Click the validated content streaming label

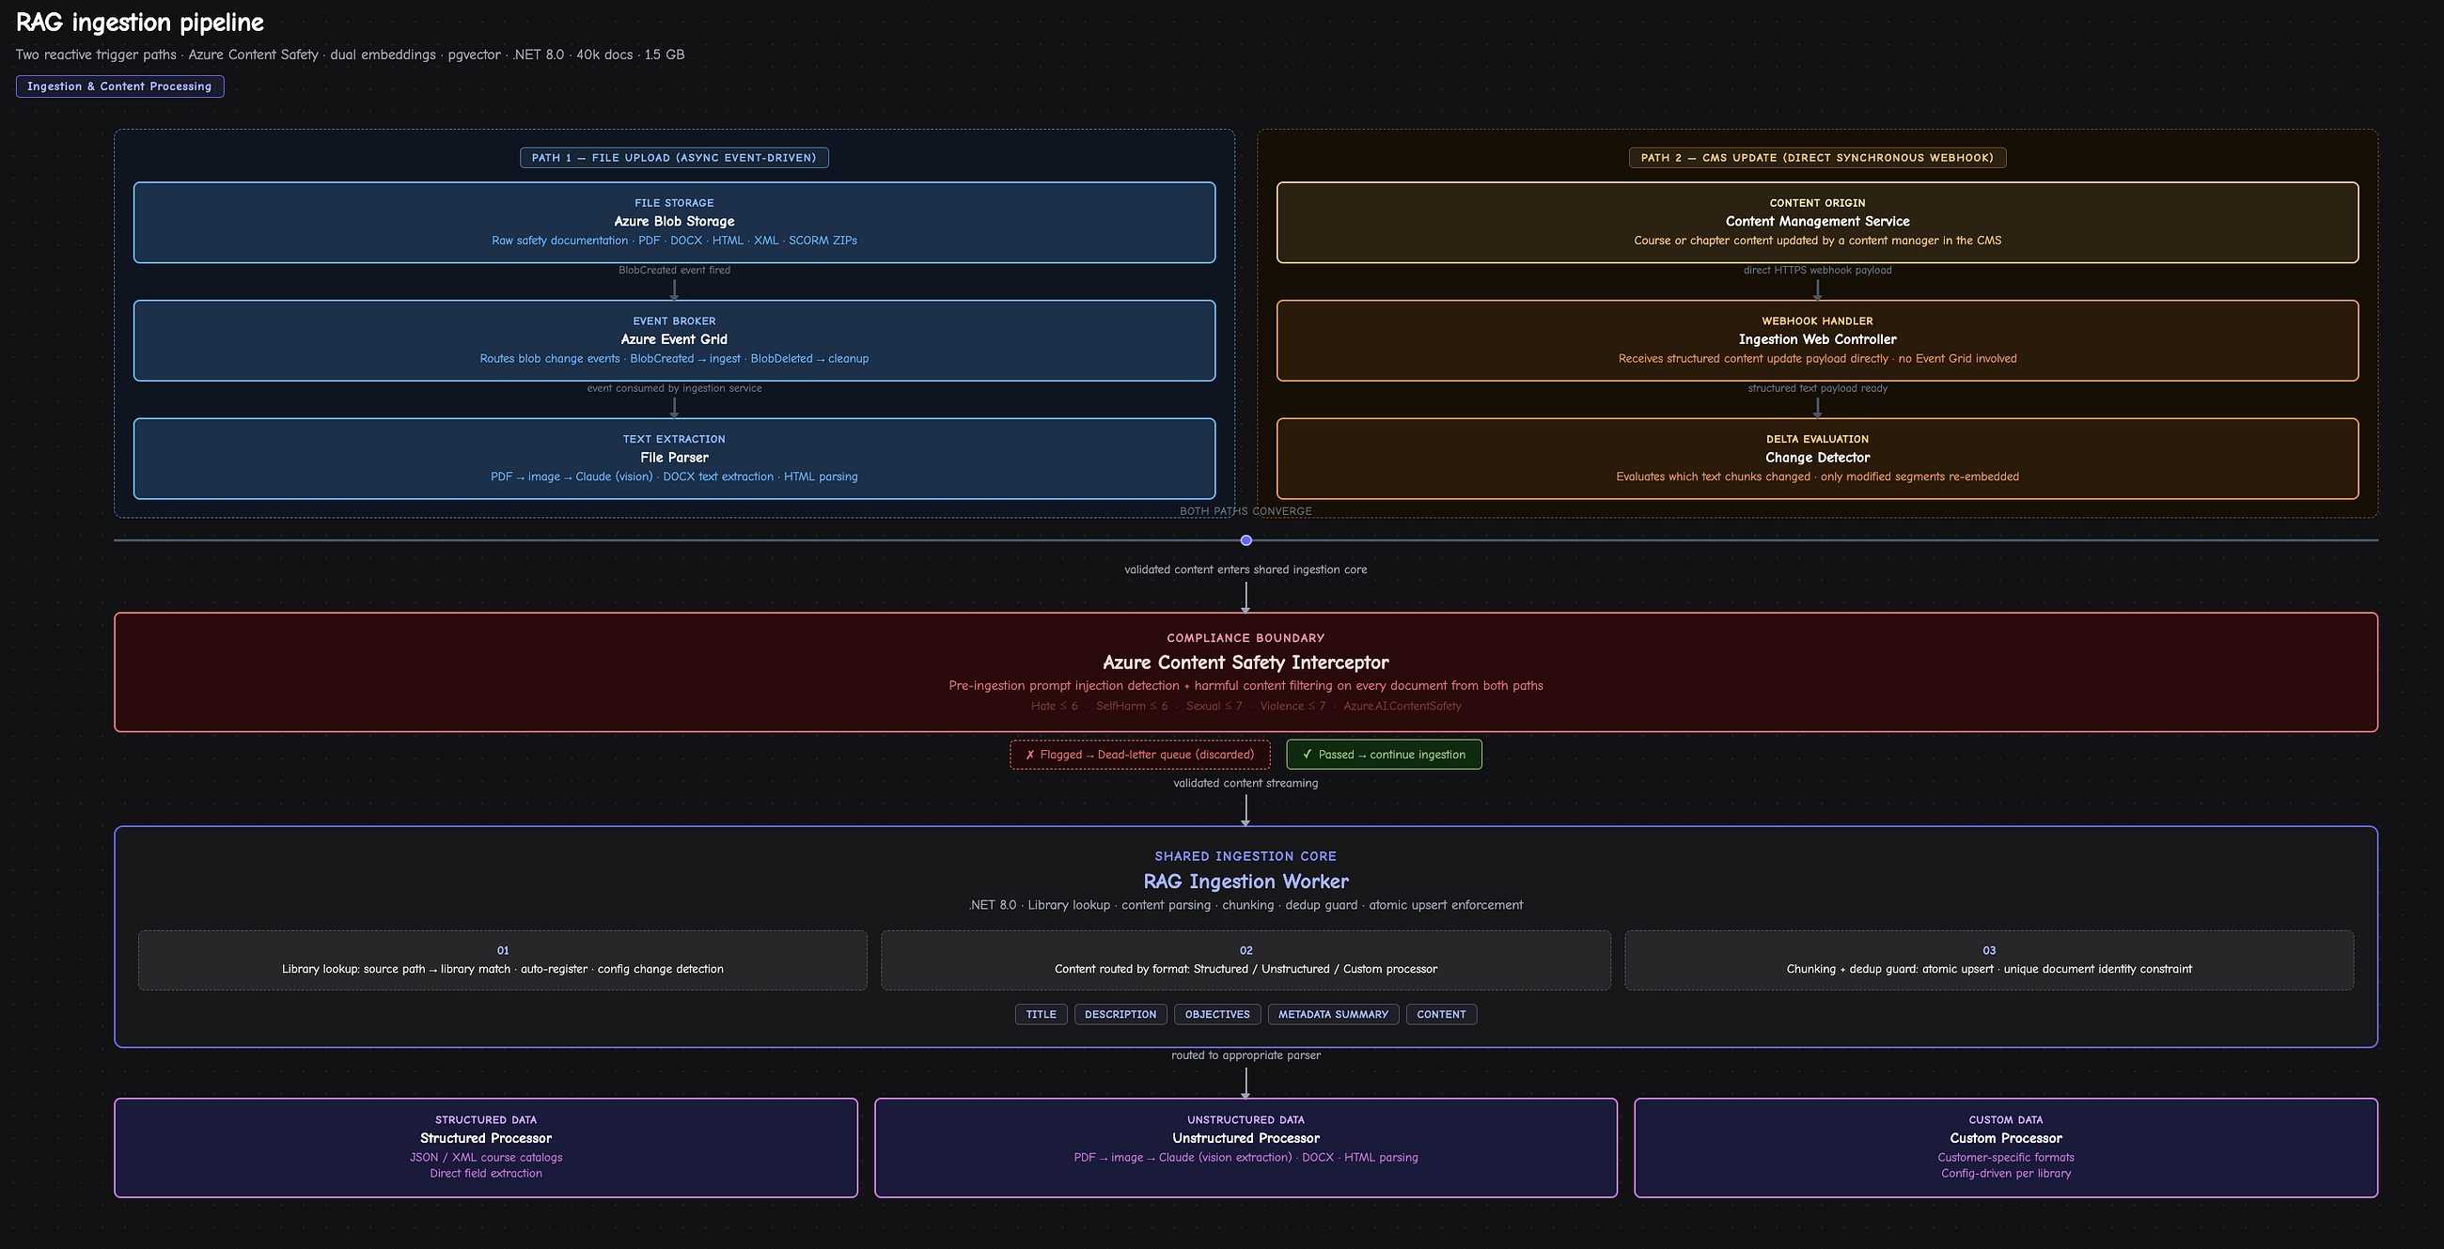pos(1245,784)
